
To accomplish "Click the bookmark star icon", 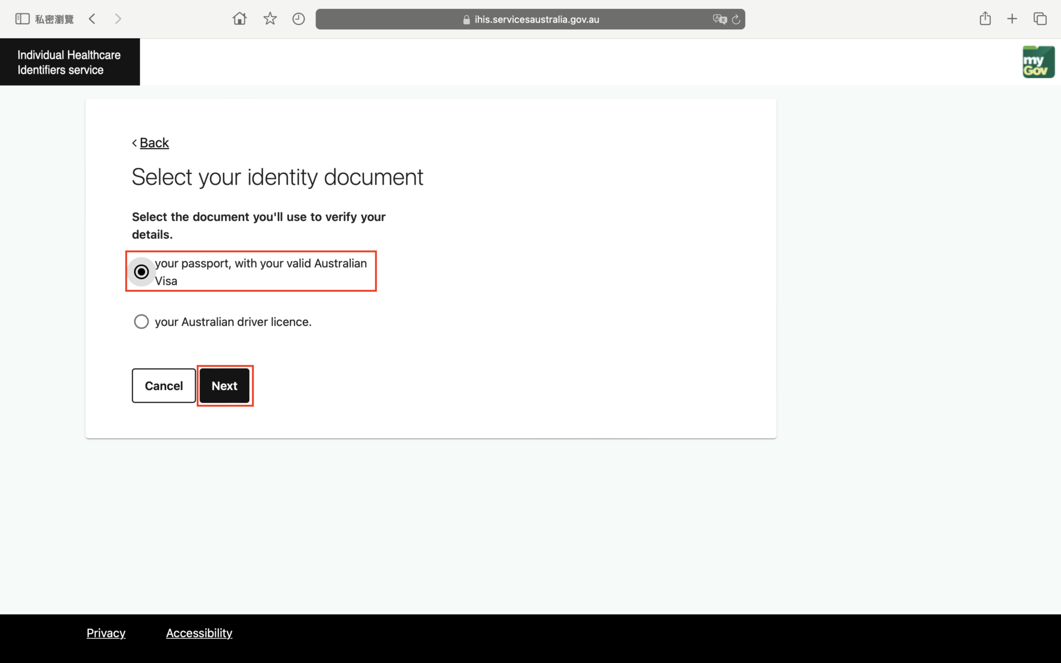I will coord(270,19).
